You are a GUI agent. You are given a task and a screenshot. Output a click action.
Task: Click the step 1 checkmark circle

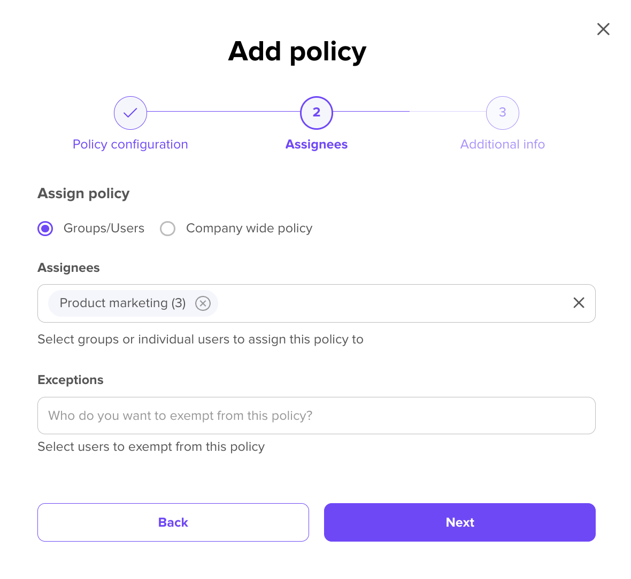[x=130, y=113]
